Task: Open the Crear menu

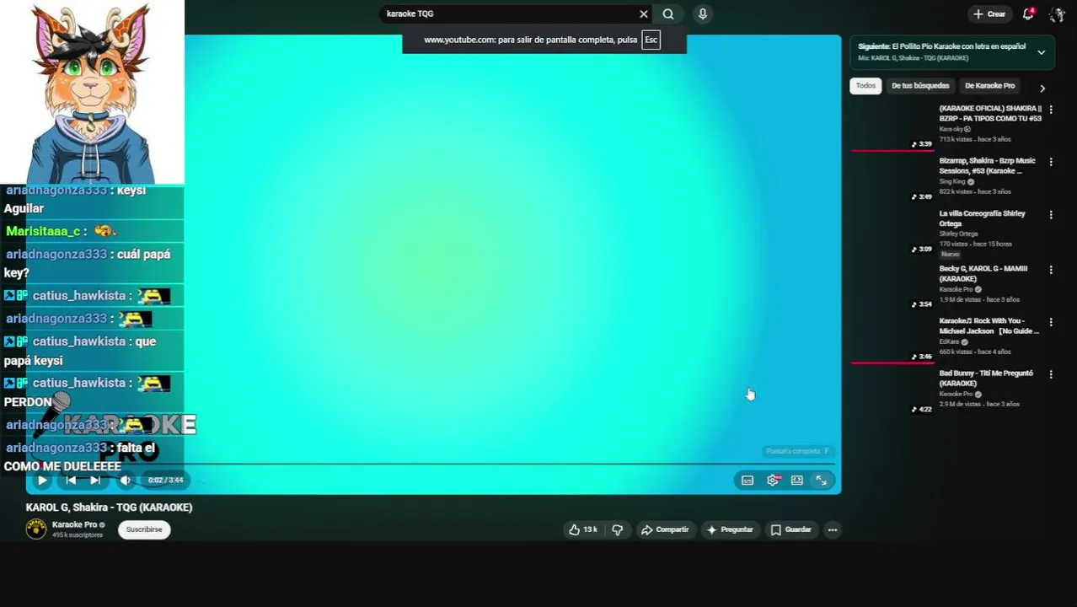Action: click(989, 14)
